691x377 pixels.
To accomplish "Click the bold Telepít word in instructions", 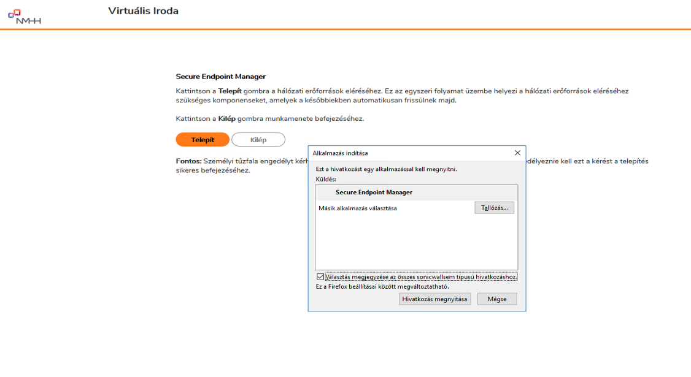I will [x=231, y=91].
